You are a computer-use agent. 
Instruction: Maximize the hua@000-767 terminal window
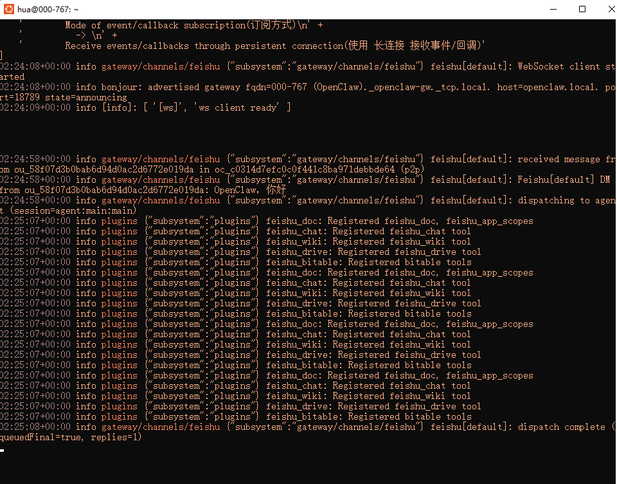coord(582,9)
